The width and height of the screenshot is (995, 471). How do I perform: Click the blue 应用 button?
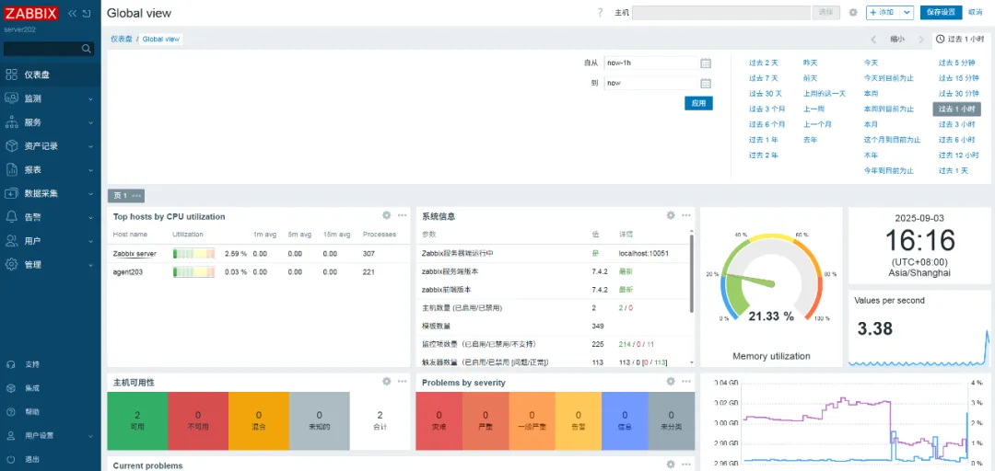698,103
